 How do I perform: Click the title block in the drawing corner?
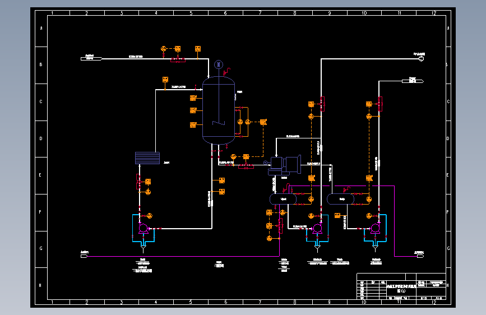tap(401, 286)
